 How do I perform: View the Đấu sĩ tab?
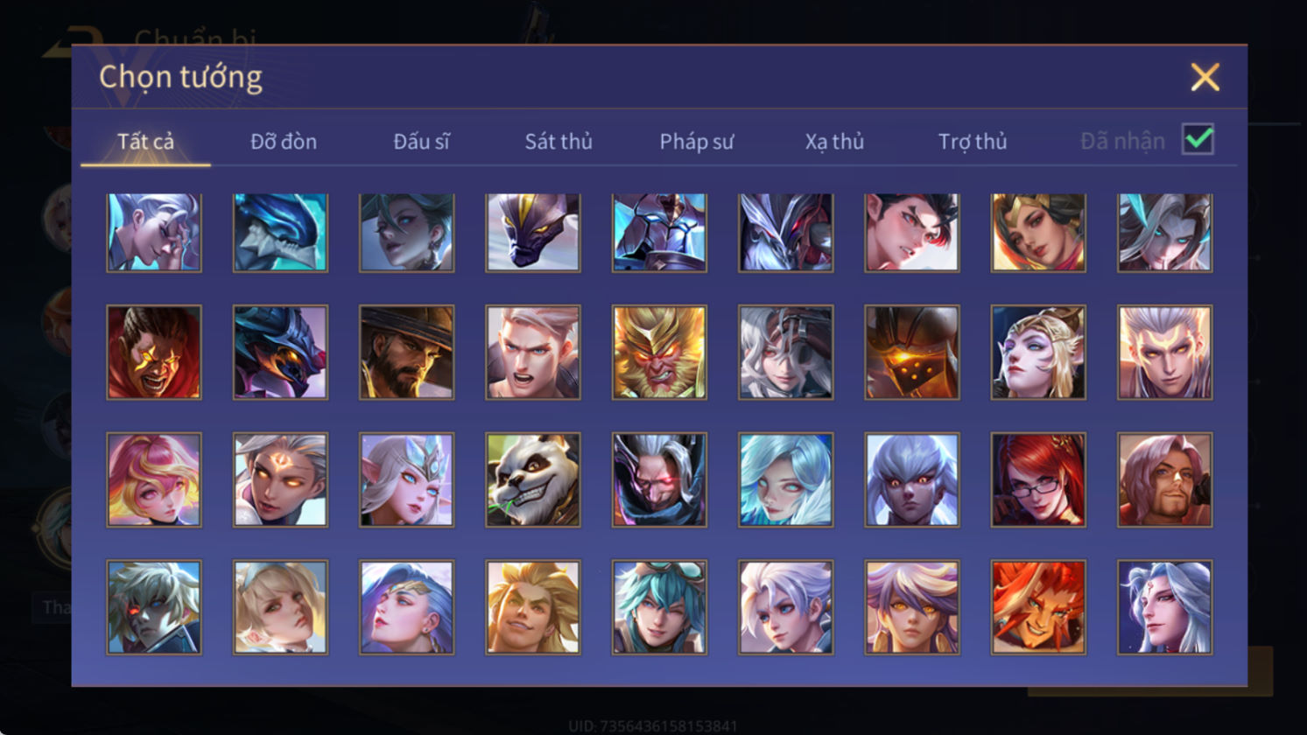(x=421, y=142)
